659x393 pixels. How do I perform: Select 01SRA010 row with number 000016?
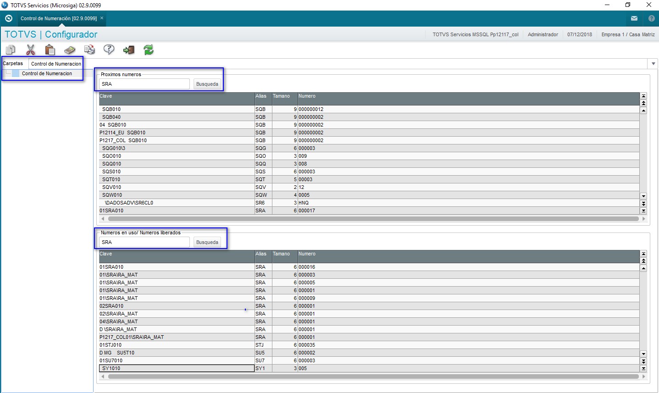click(369, 267)
